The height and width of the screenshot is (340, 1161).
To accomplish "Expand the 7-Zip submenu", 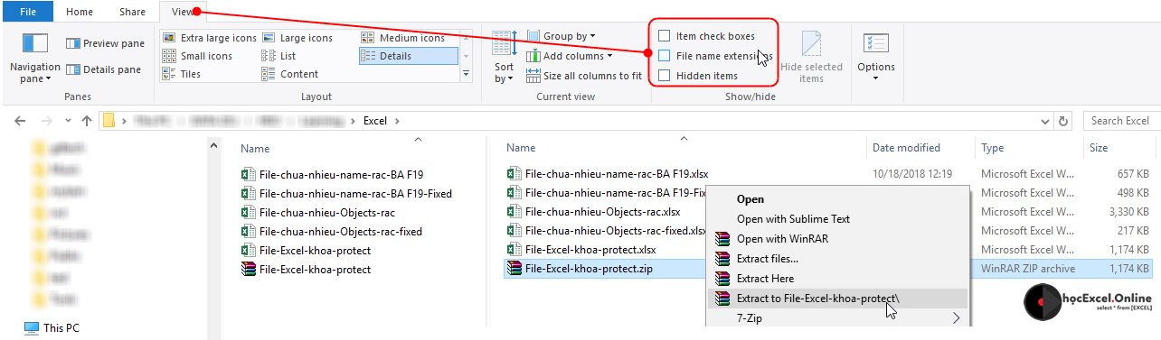I will (x=836, y=318).
